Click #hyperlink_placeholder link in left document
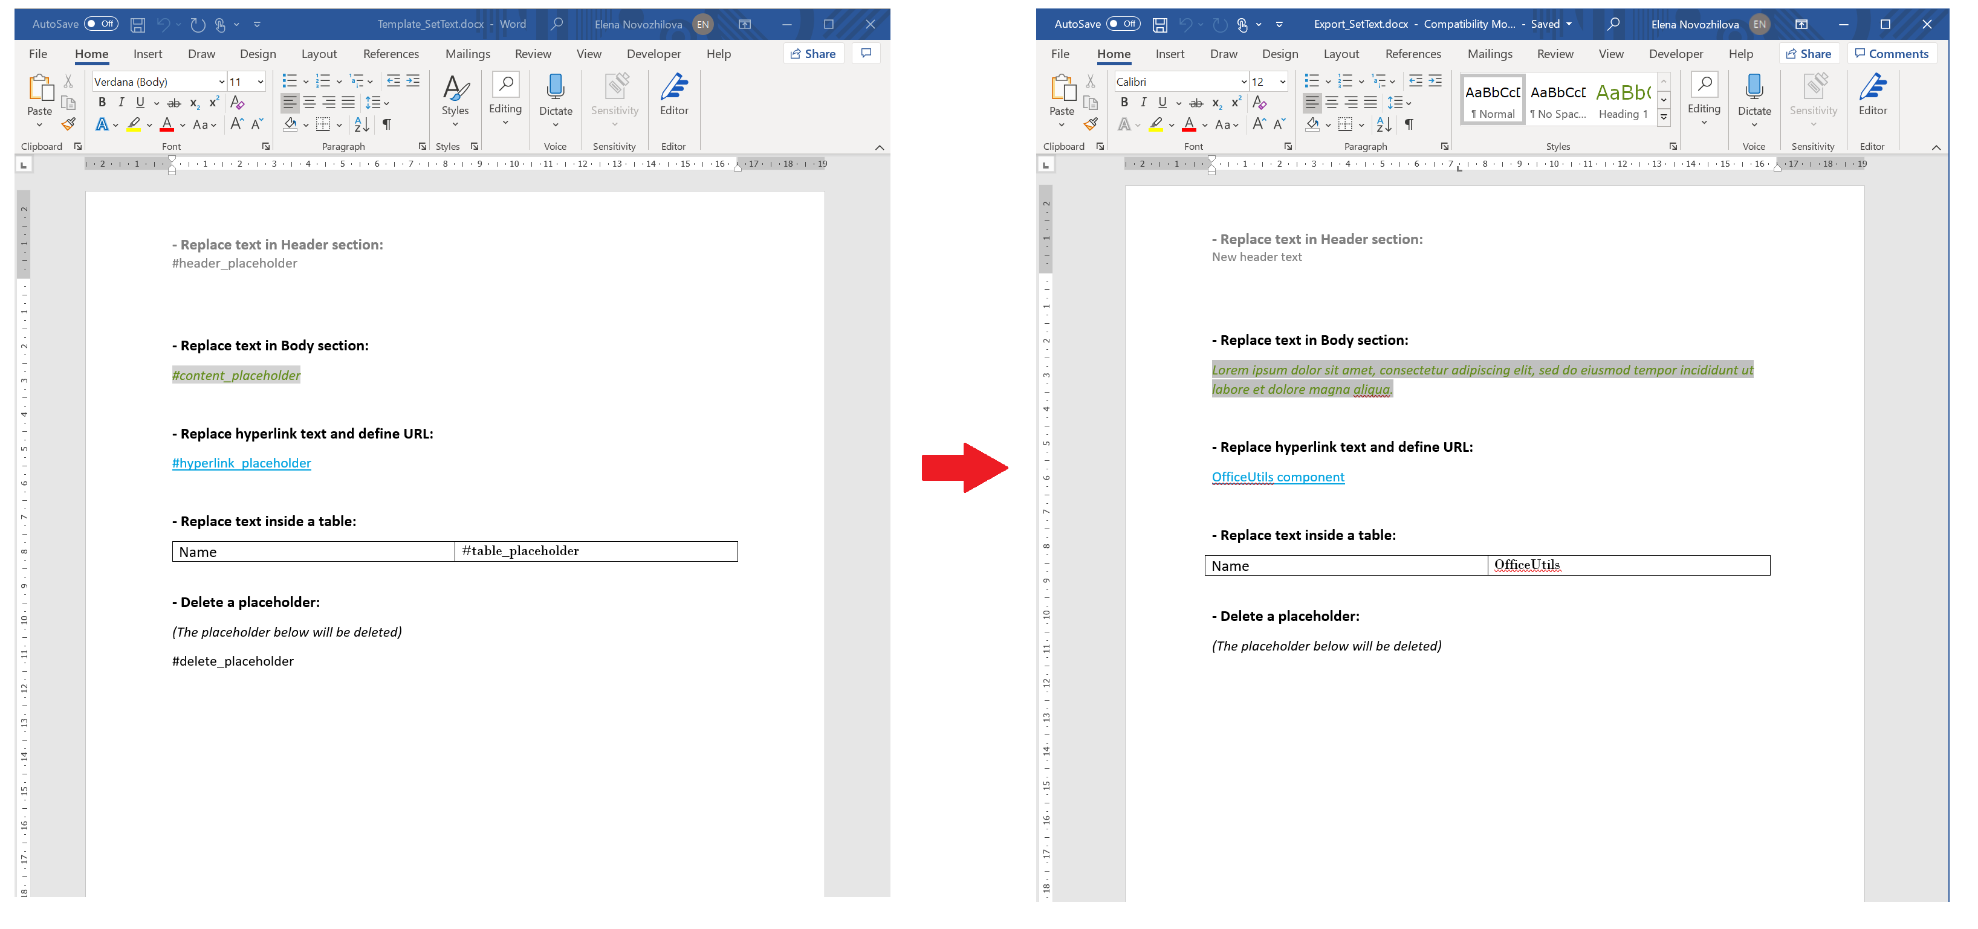Image resolution: width=1978 pixels, height=929 pixels. coord(241,463)
